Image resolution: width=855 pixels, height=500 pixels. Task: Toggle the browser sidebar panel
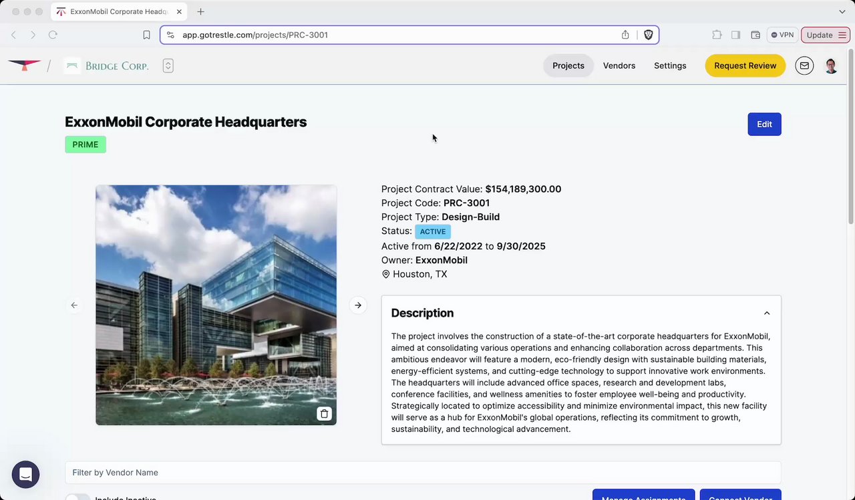[x=735, y=35]
